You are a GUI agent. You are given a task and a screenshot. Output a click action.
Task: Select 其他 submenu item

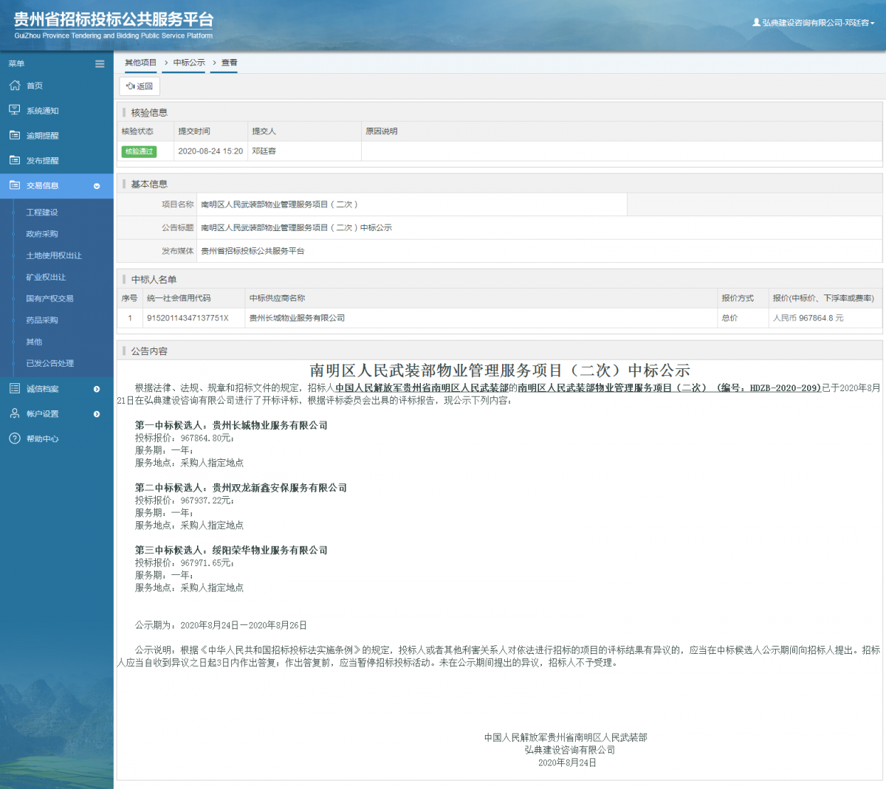point(34,342)
